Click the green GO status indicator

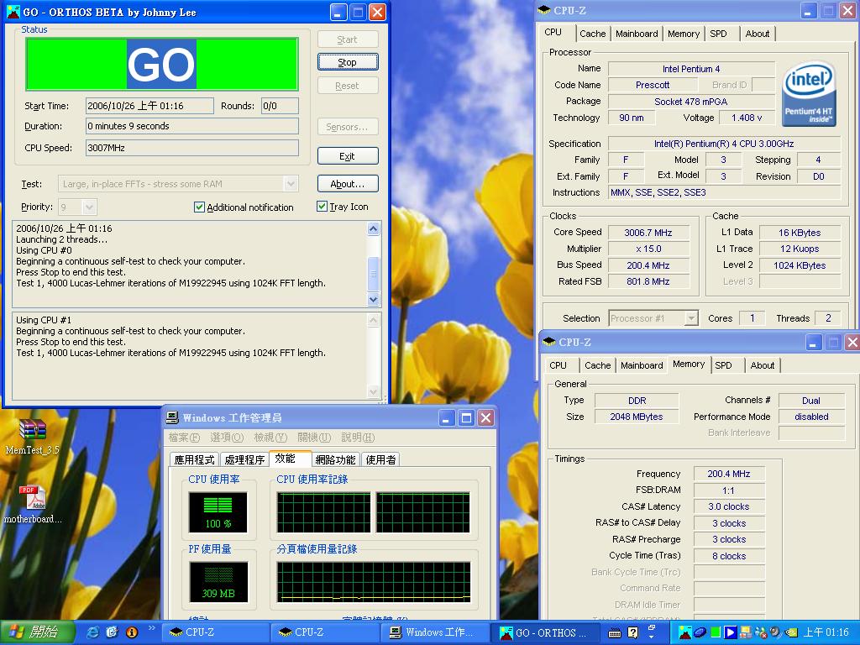tap(162, 64)
